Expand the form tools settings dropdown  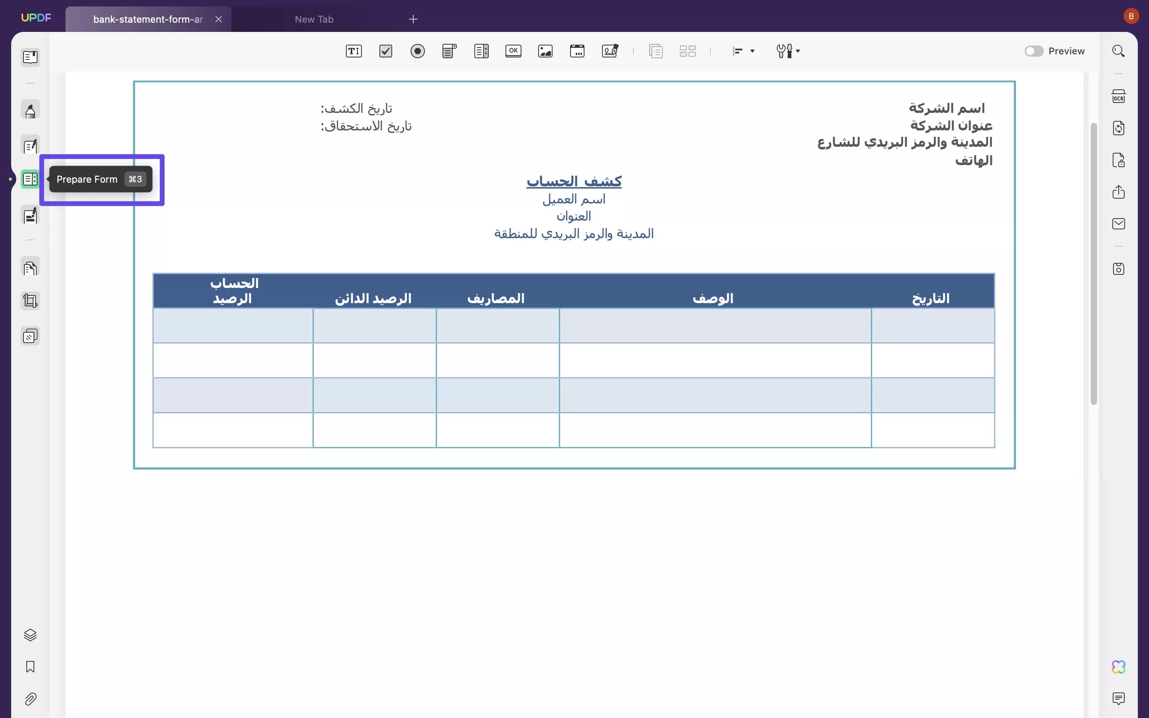tap(788, 51)
